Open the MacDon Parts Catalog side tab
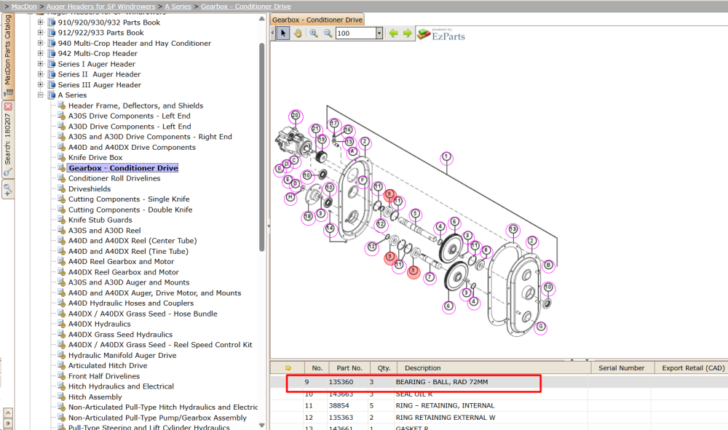The height and width of the screenshot is (430, 728). 8,55
